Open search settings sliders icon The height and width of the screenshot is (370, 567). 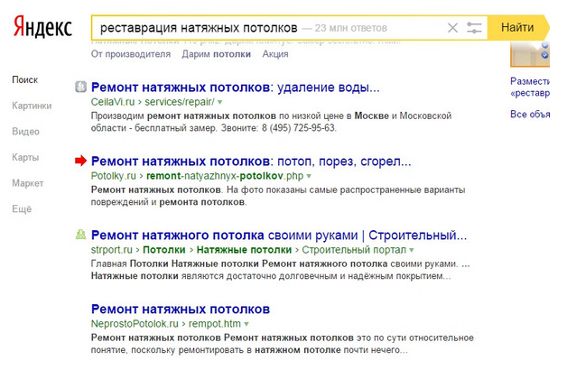474,28
